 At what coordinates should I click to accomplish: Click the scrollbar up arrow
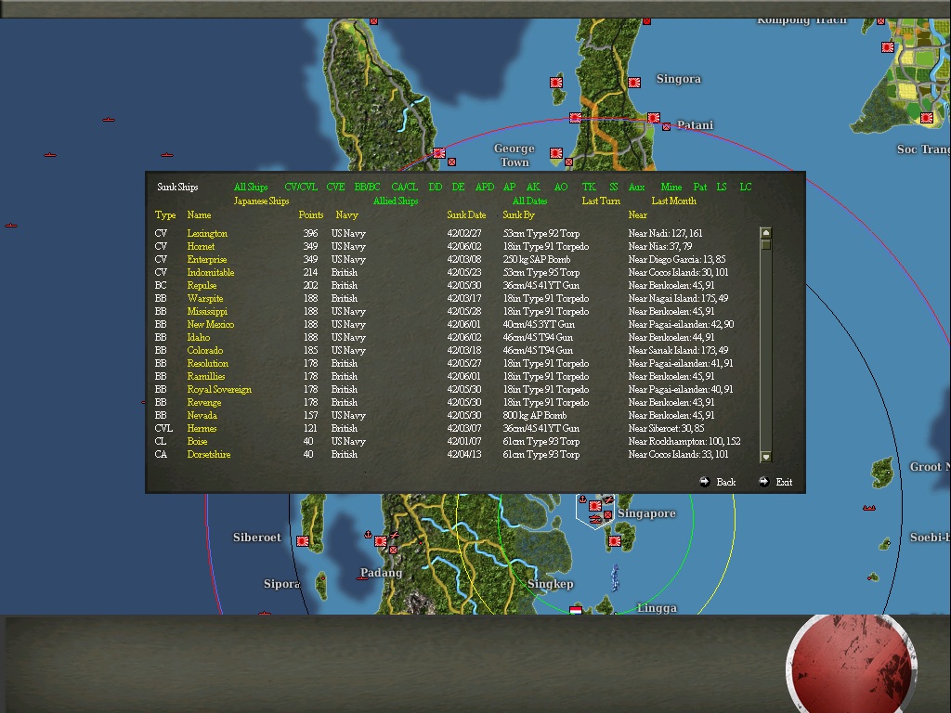[766, 233]
